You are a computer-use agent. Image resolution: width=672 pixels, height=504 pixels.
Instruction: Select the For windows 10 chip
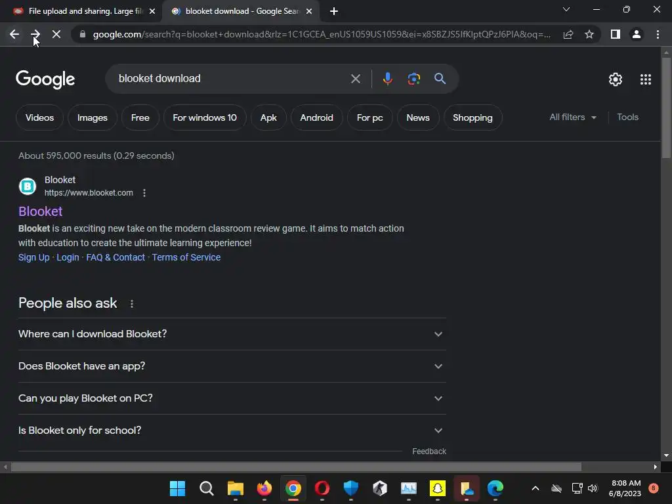coord(205,117)
